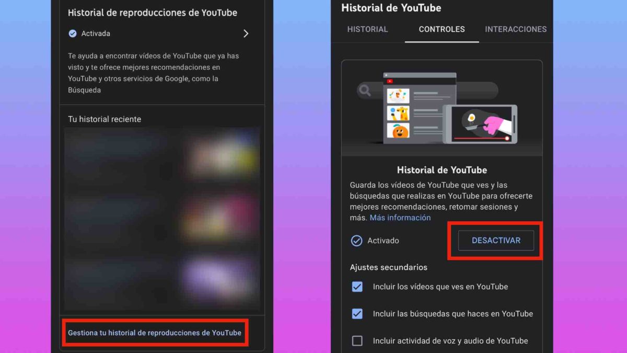Screen dimensions: 627x353
Task: Uncheck Incluir los vídeos que ves en YouTube
Action: click(357, 287)
